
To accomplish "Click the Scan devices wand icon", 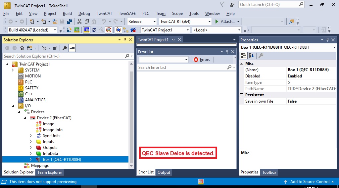I will click(101, 30).
